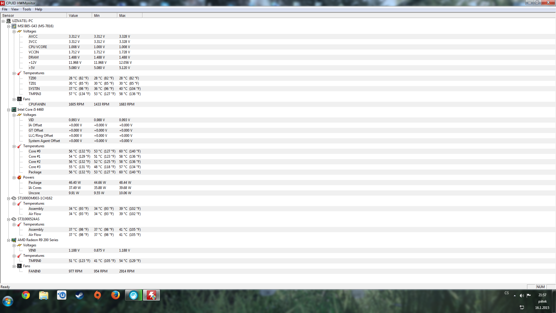Select the System Agent Offset row
Screen dimensions: 556x313
(278, 141)
